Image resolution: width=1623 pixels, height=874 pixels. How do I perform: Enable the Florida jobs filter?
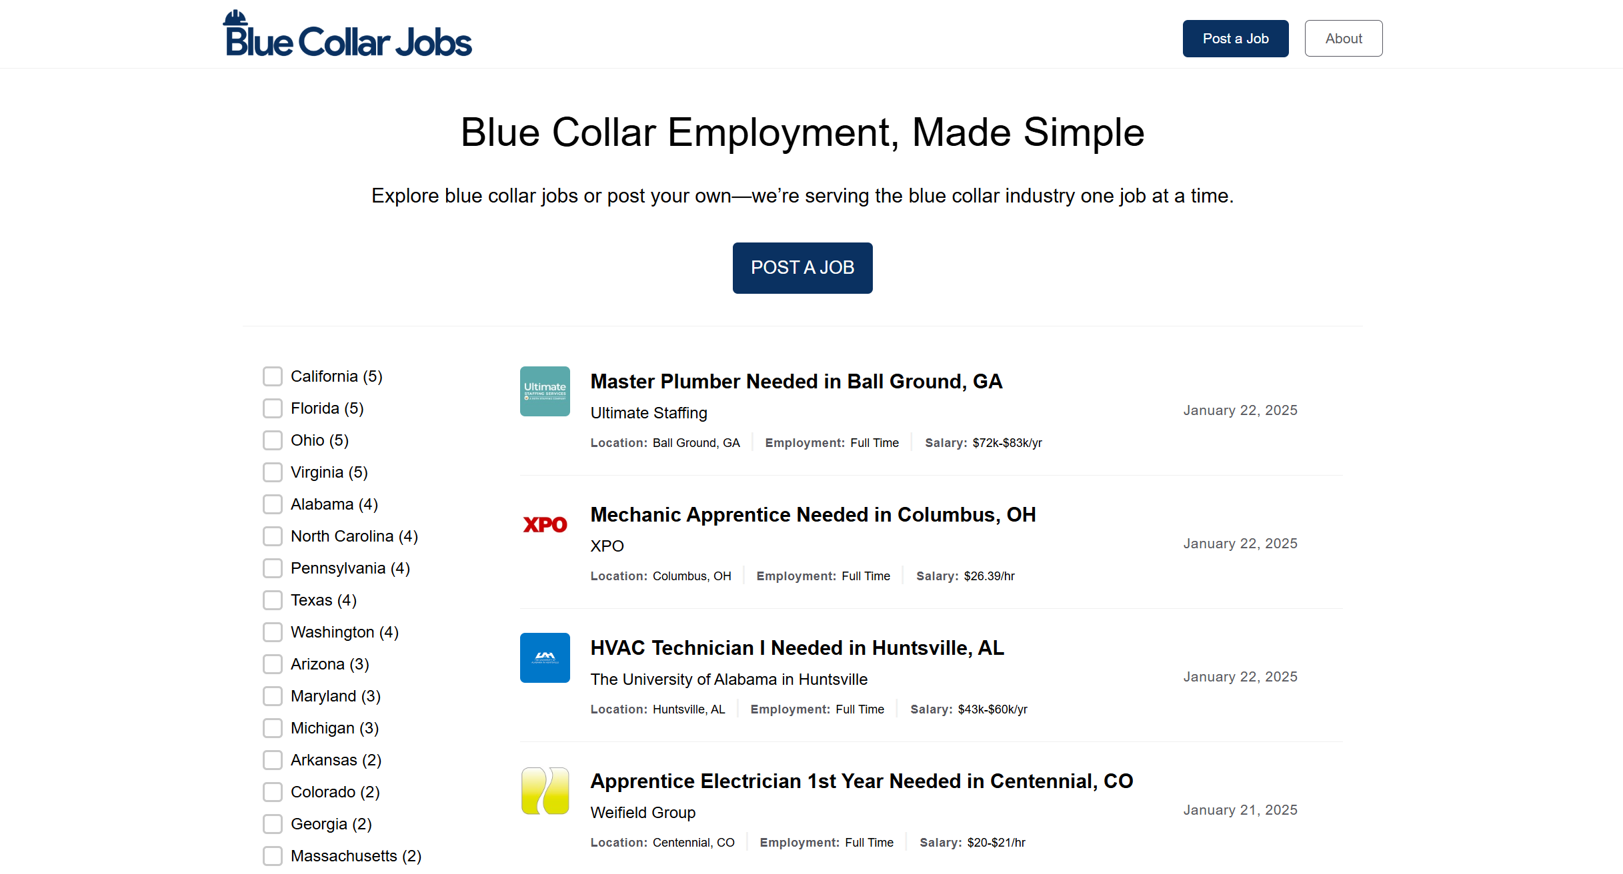[x=273, y=408]
